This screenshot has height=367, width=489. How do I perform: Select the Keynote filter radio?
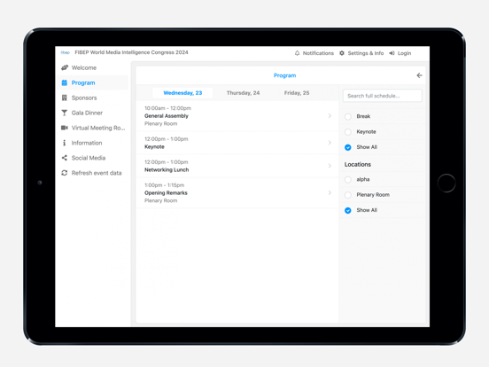[x=348, y=132]
